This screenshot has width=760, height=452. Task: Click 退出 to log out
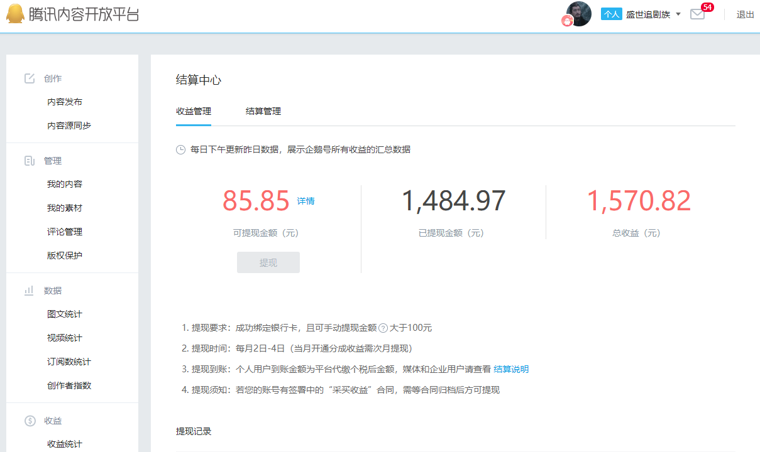[745, 14]
